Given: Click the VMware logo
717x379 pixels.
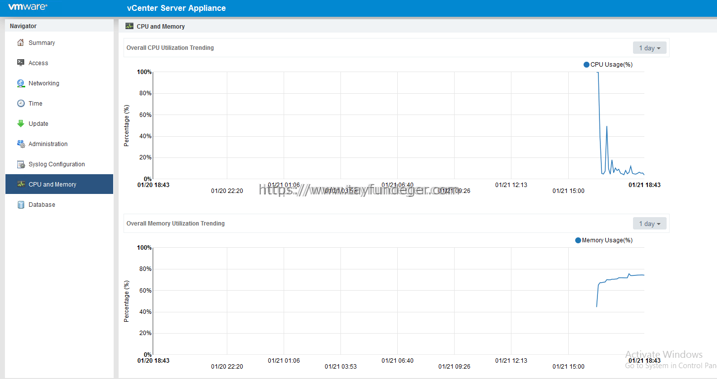Looking at the screenshot, I should click(x=28, y=7).
